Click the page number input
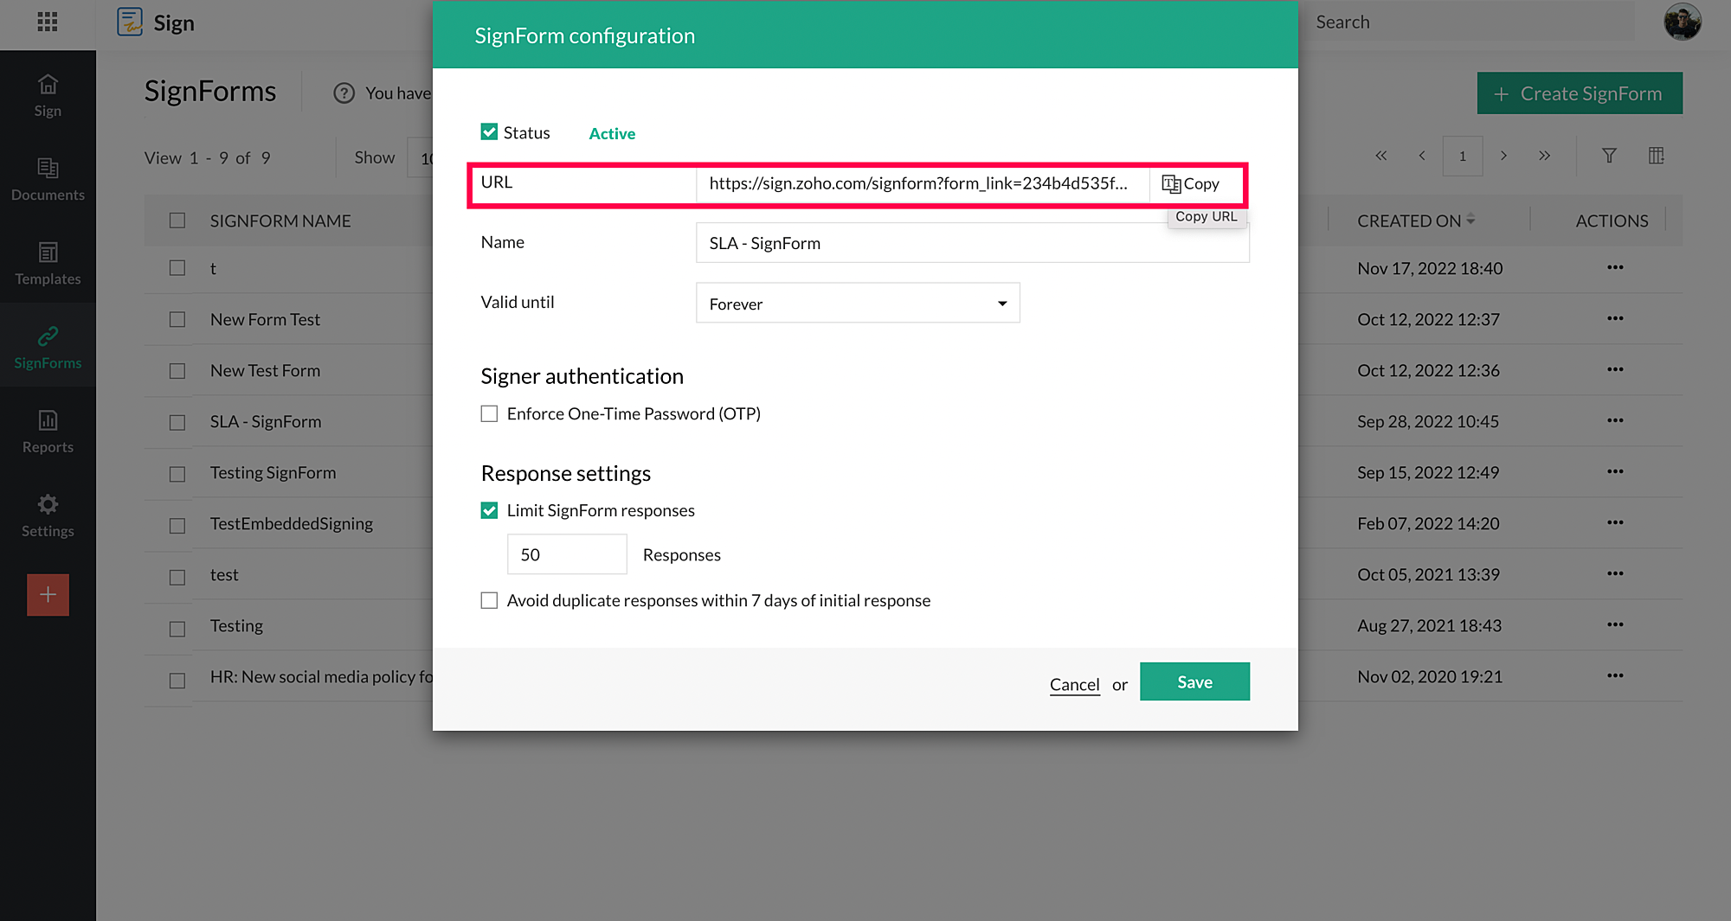Screen dimensions: 1731x921 tap(1463, 156)
